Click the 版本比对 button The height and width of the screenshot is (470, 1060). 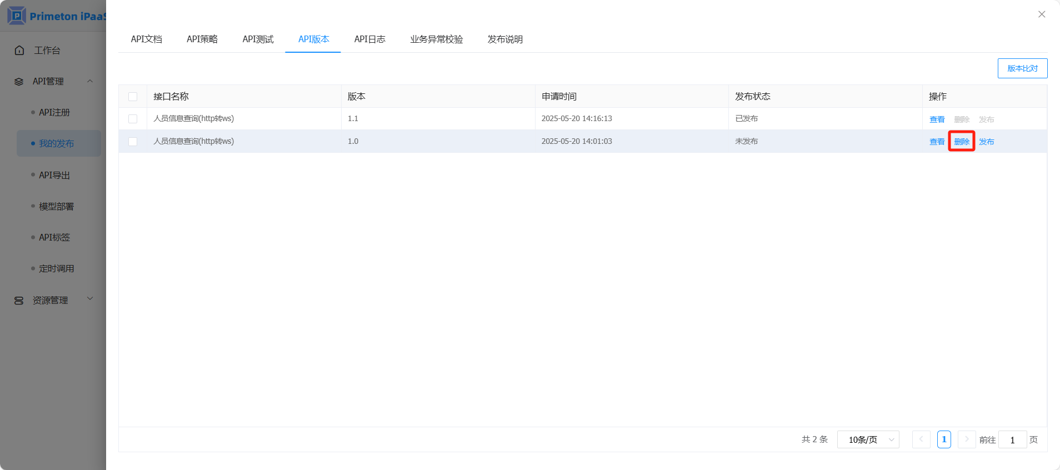coord(1022,68)
